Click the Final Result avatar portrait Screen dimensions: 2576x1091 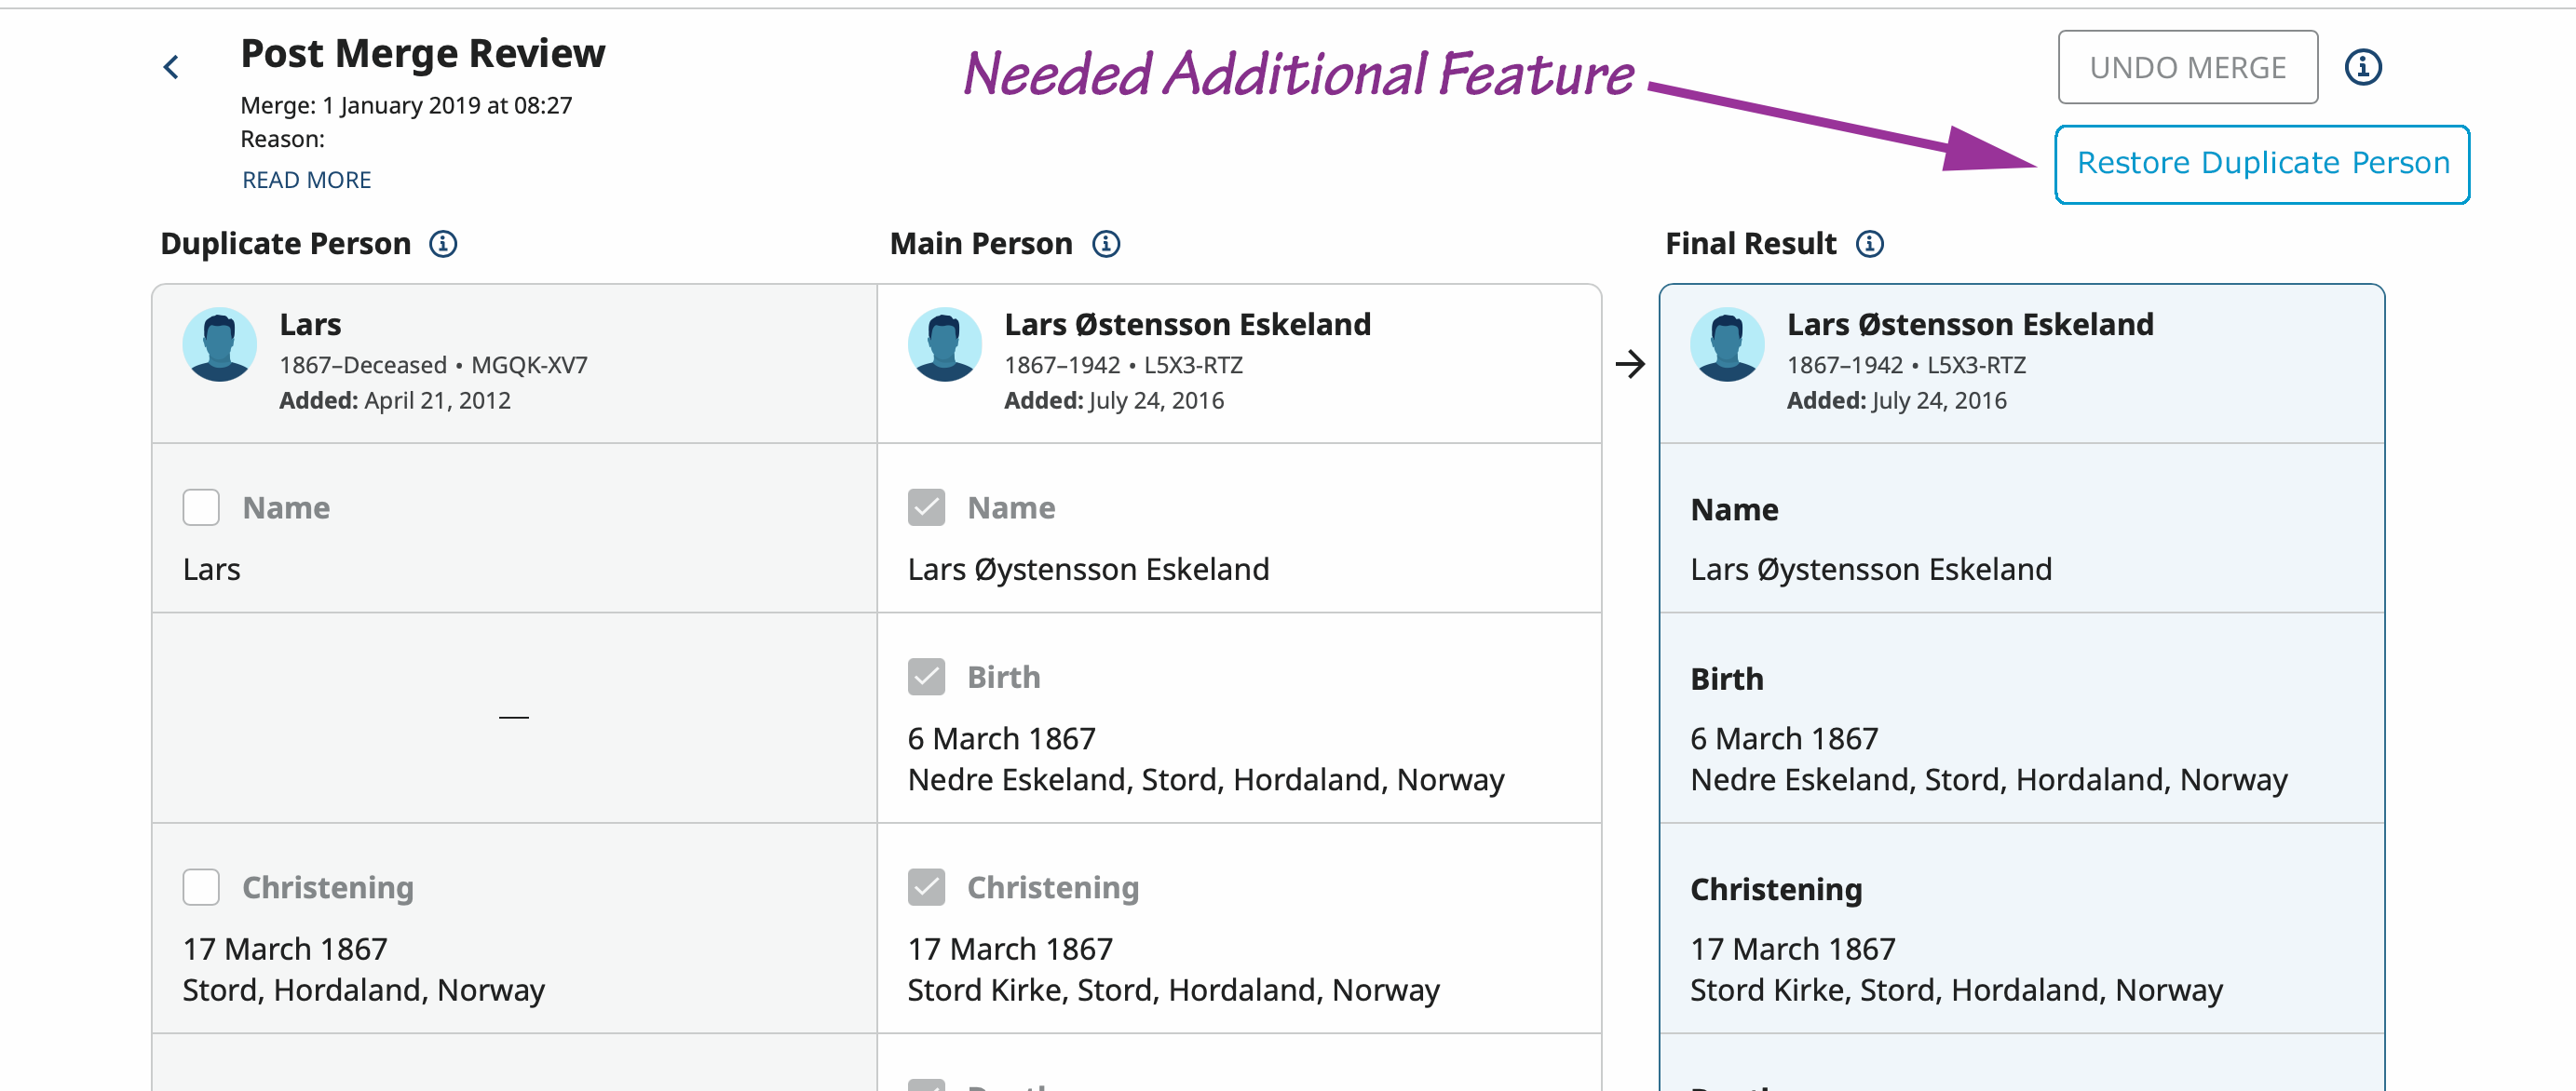(x=1728, y=344)
